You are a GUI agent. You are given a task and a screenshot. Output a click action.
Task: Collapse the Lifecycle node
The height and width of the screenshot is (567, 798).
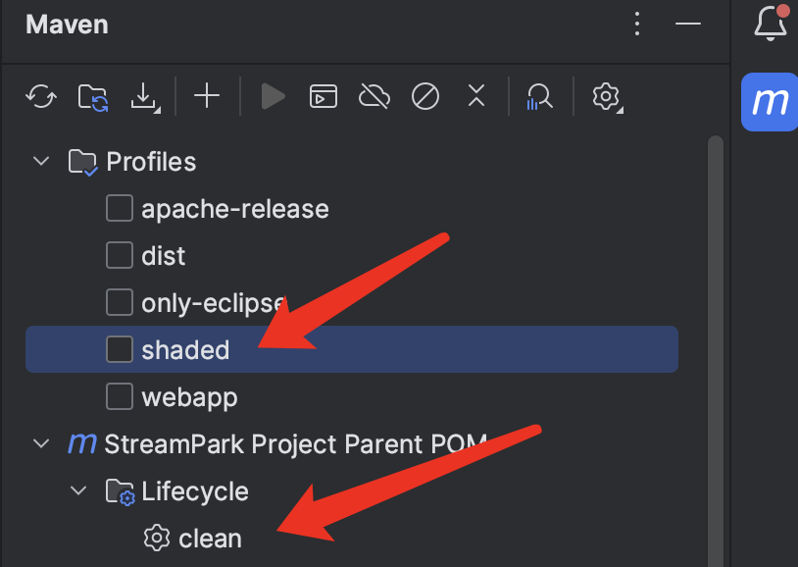[x=78, y=490]
